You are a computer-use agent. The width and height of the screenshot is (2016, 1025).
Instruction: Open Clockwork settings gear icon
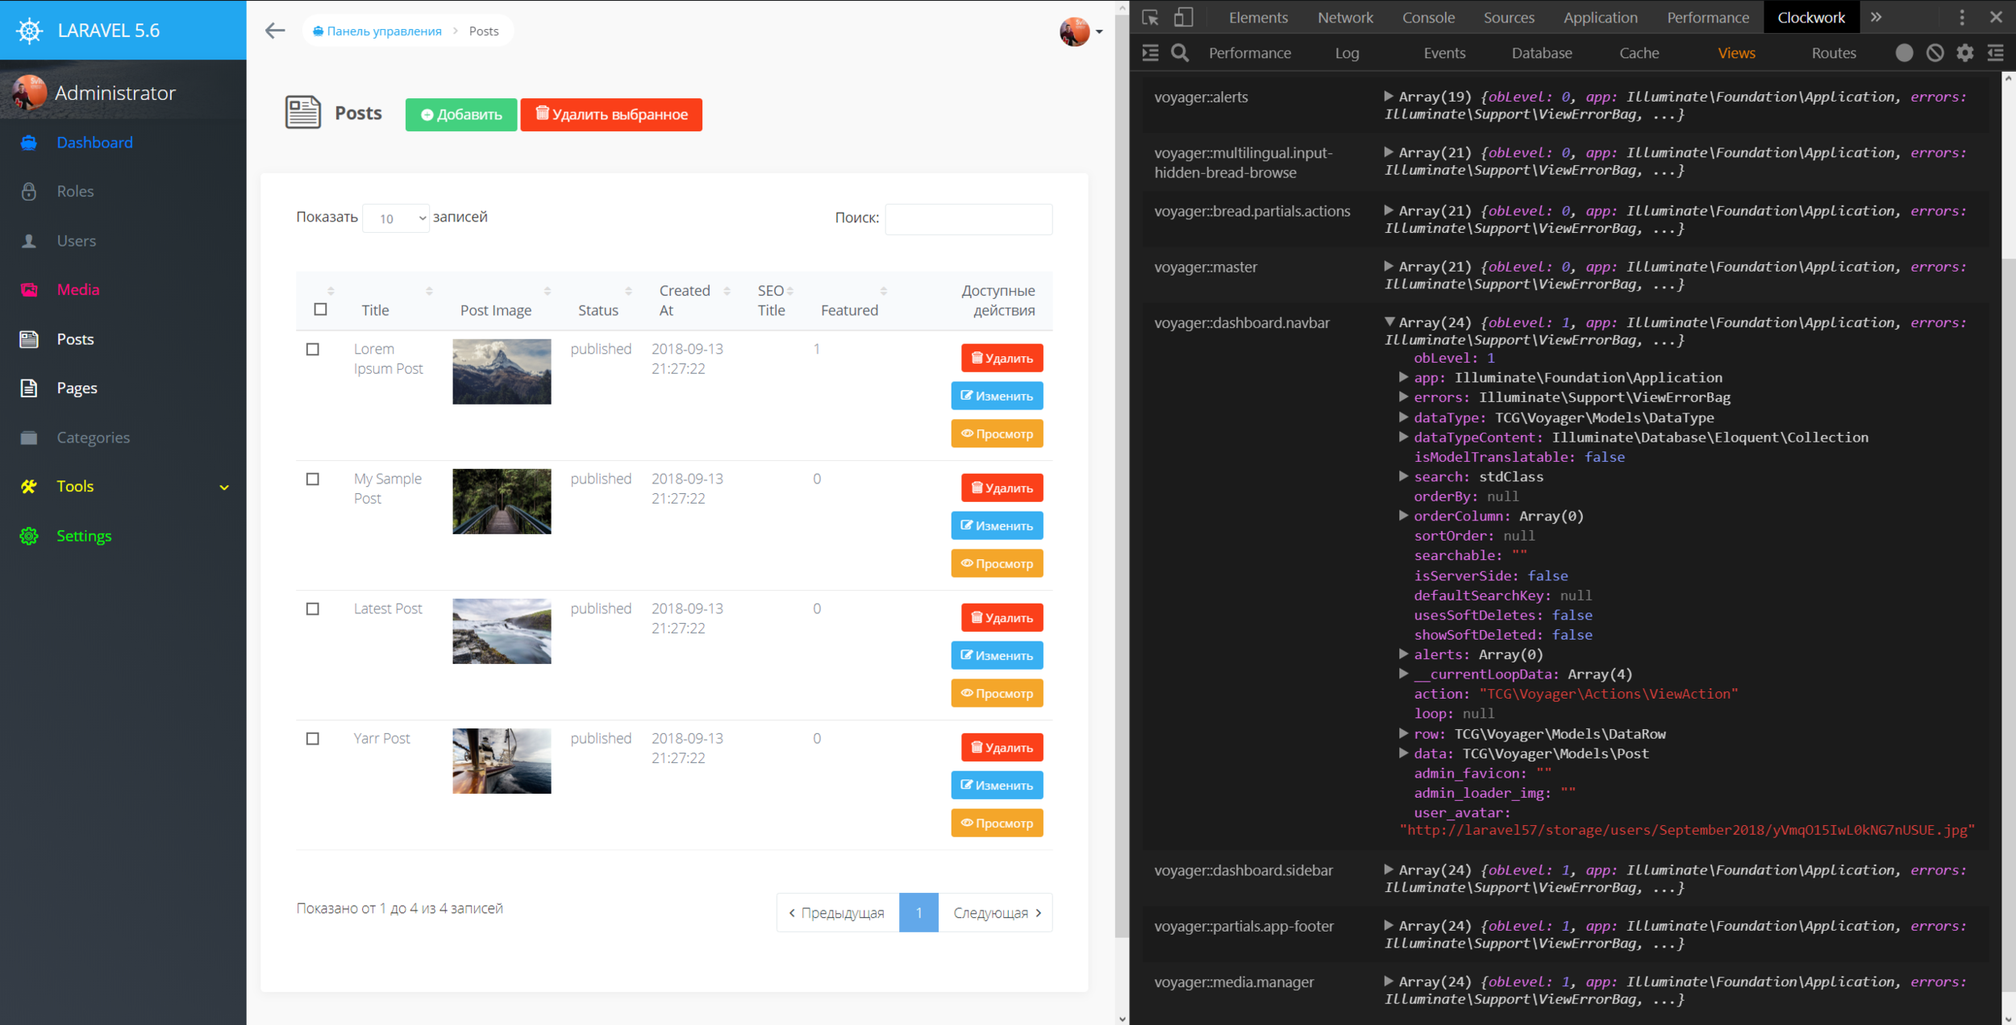pos(1965,53)
